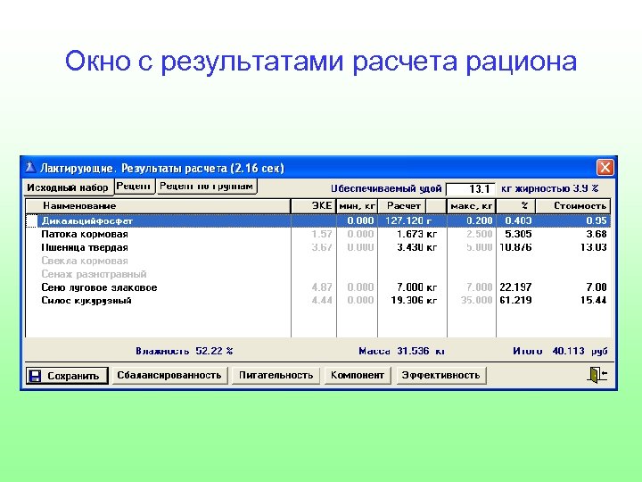Select the Свекла кормовая row
The height and width of the screenshot is (482, 642).
[317, 261]
